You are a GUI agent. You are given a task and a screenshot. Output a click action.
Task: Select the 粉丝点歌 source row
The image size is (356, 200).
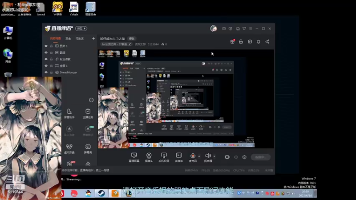click(69, 59)
